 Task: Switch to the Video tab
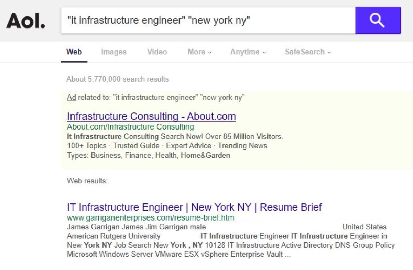(157, 52)
